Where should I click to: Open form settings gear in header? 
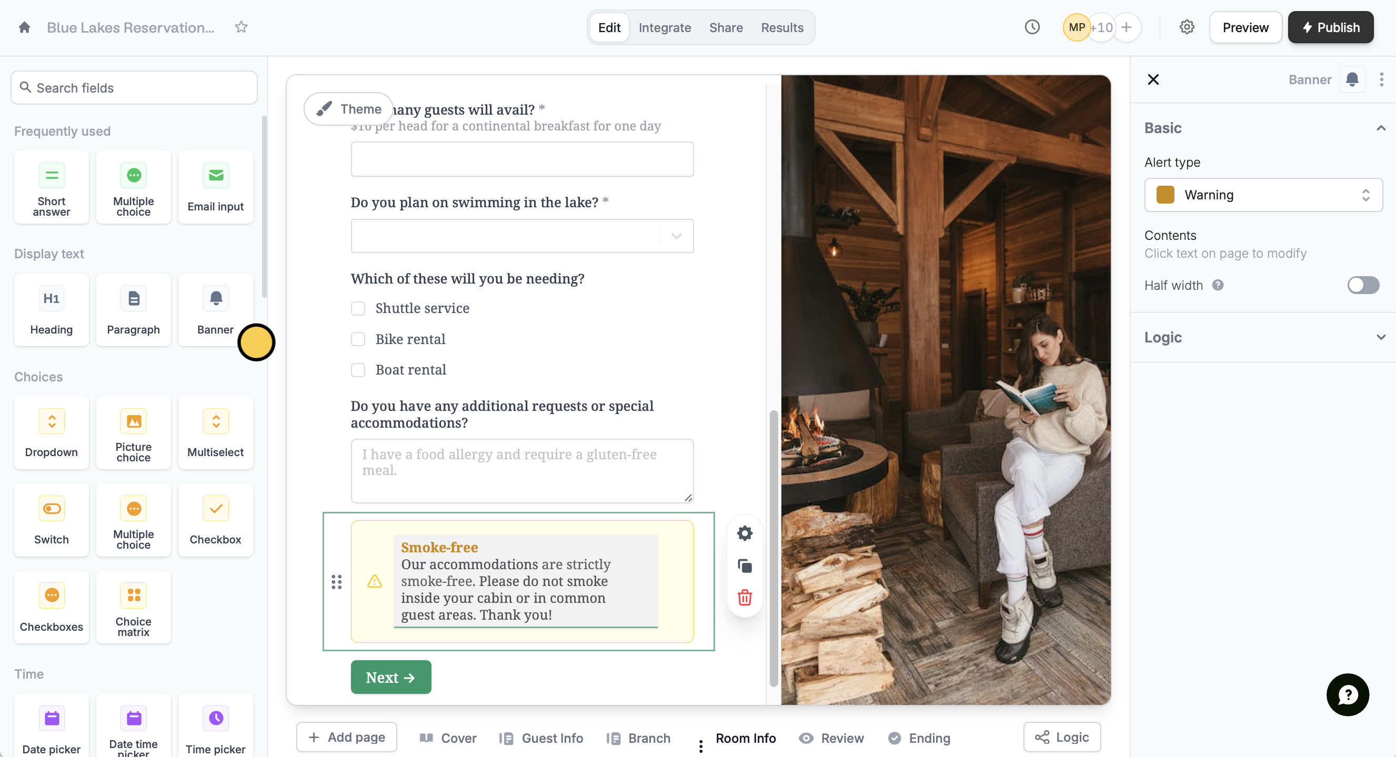click(1187, 27)
